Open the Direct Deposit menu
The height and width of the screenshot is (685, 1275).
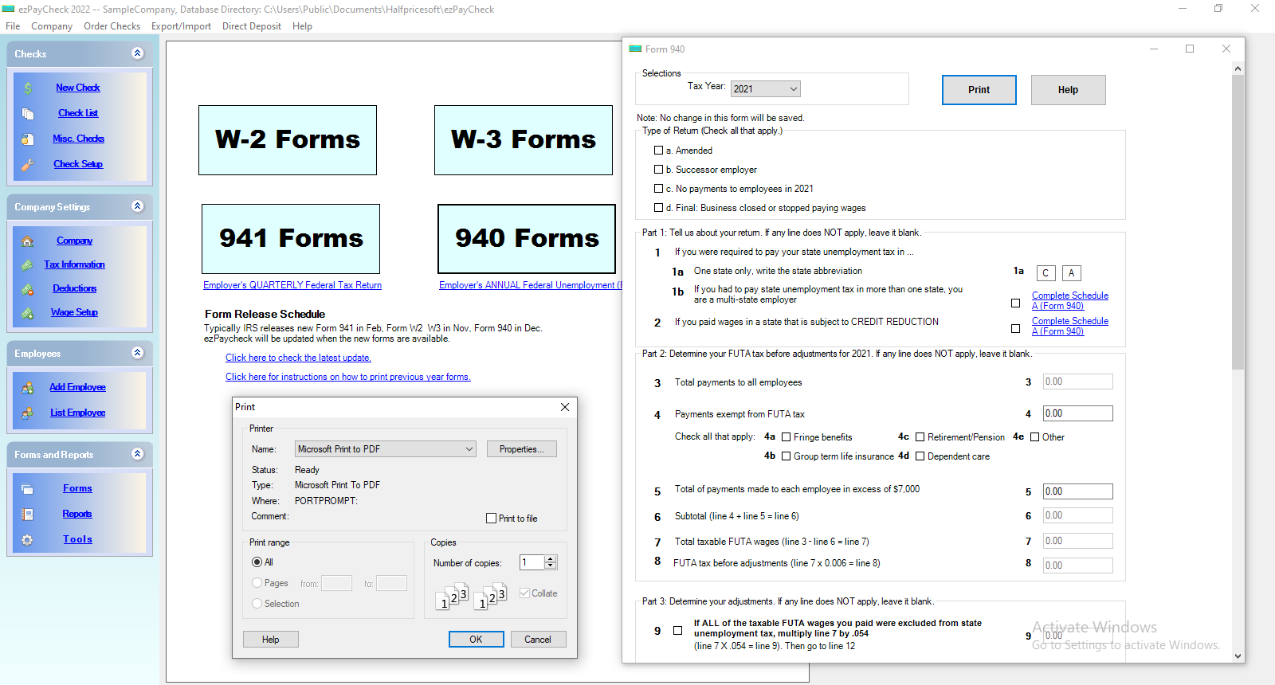pos(252,26)
